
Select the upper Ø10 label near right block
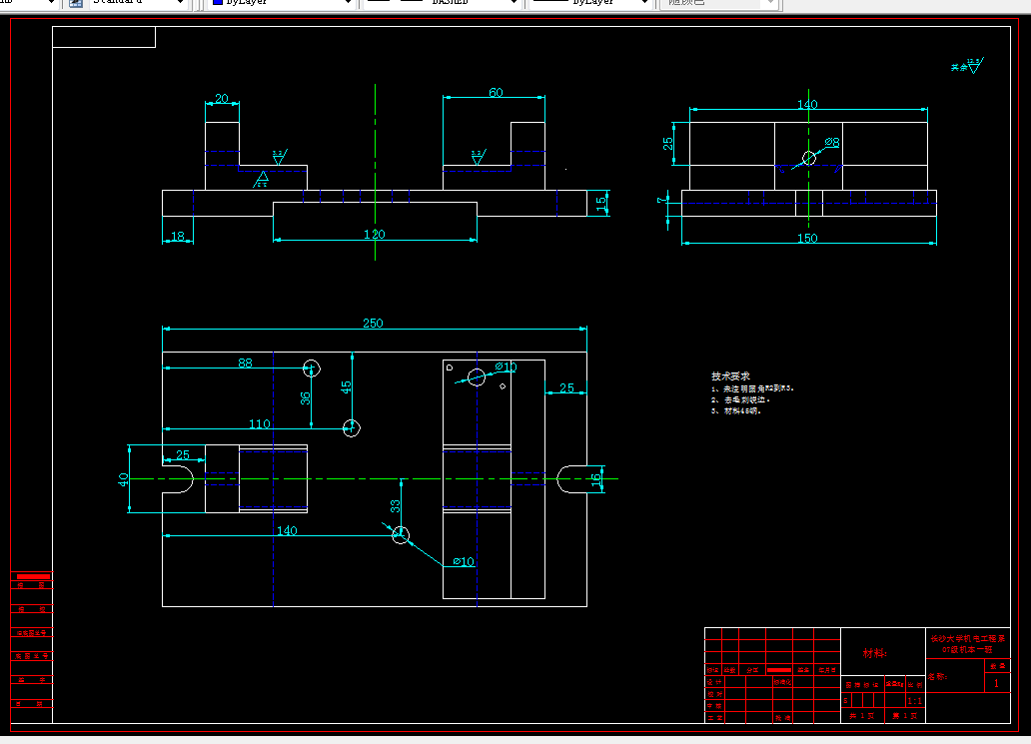506,367
